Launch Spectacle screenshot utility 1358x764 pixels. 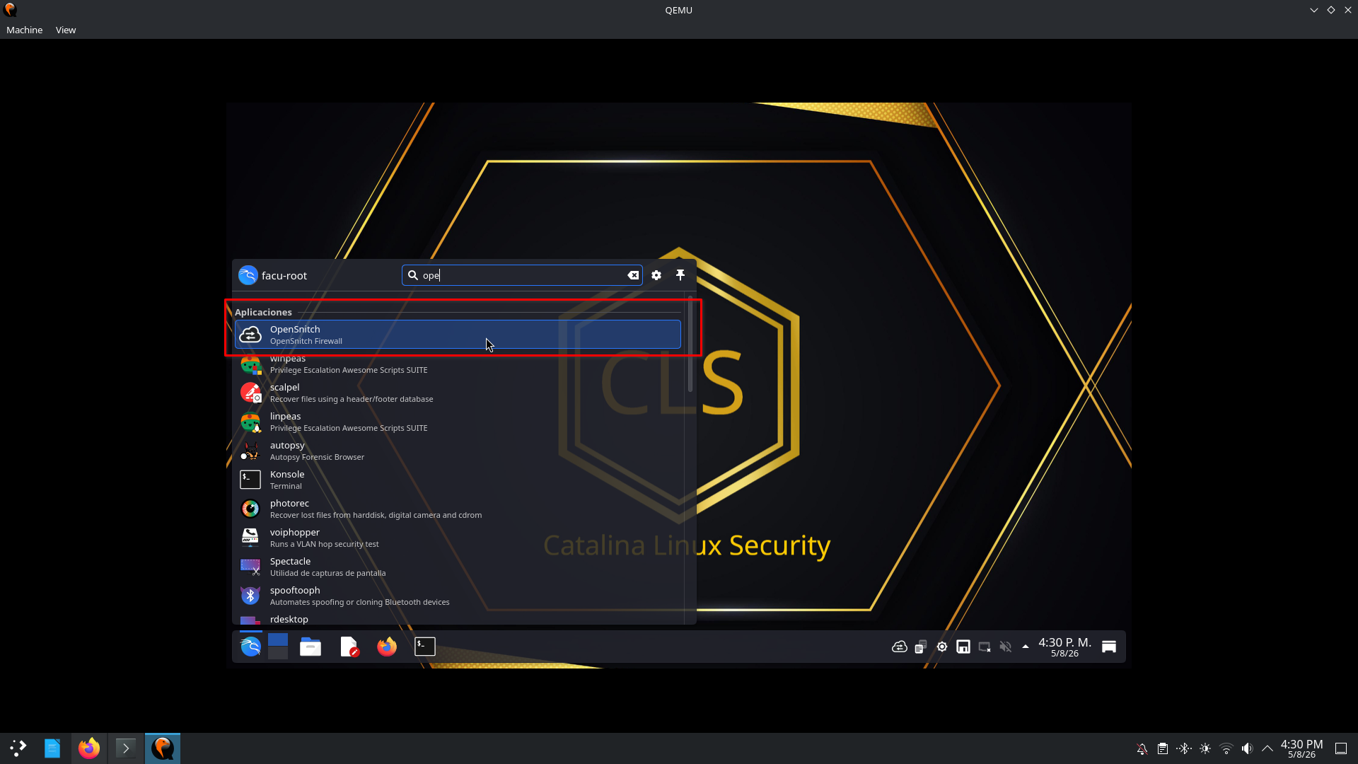point(458,567)
